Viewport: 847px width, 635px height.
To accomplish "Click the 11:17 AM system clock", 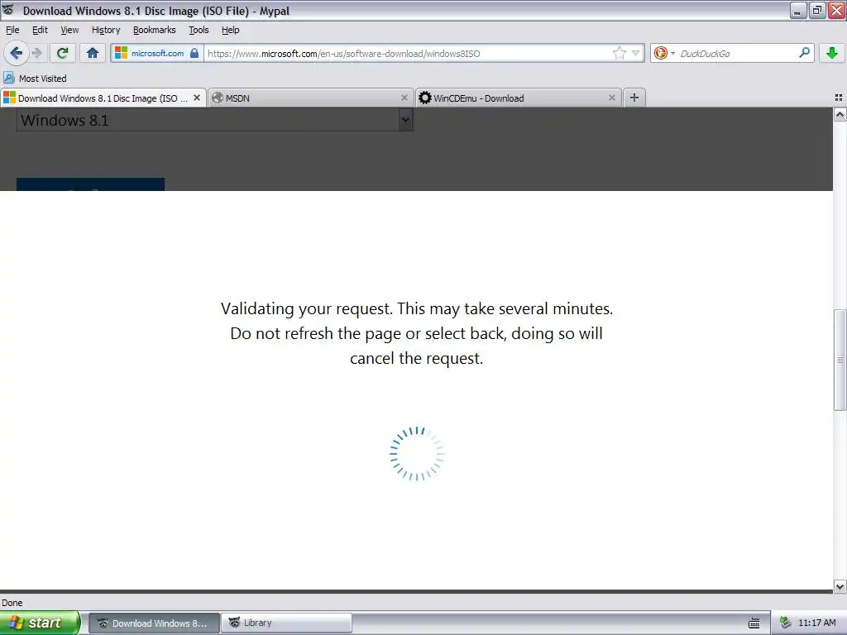I will pos(816,623).
